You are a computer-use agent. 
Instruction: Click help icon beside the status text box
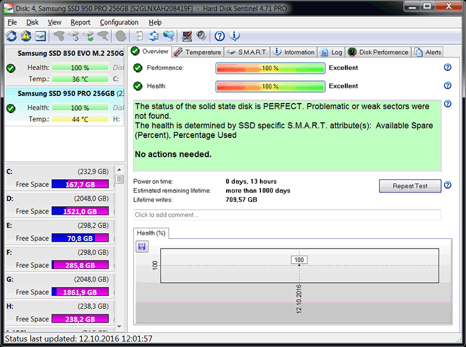447,104
